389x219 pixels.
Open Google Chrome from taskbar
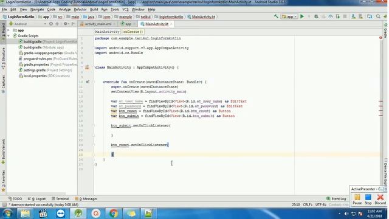tap(114, 214)
